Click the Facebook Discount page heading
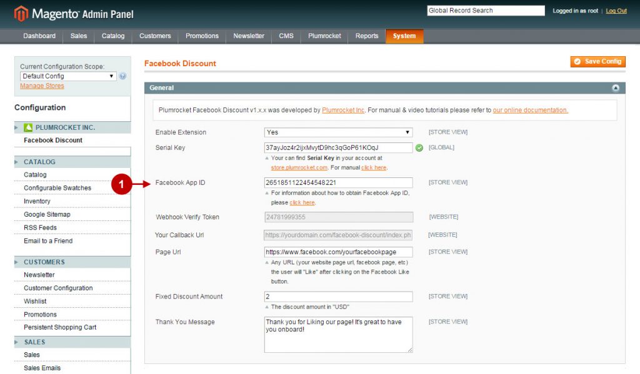 click(180, 63)
